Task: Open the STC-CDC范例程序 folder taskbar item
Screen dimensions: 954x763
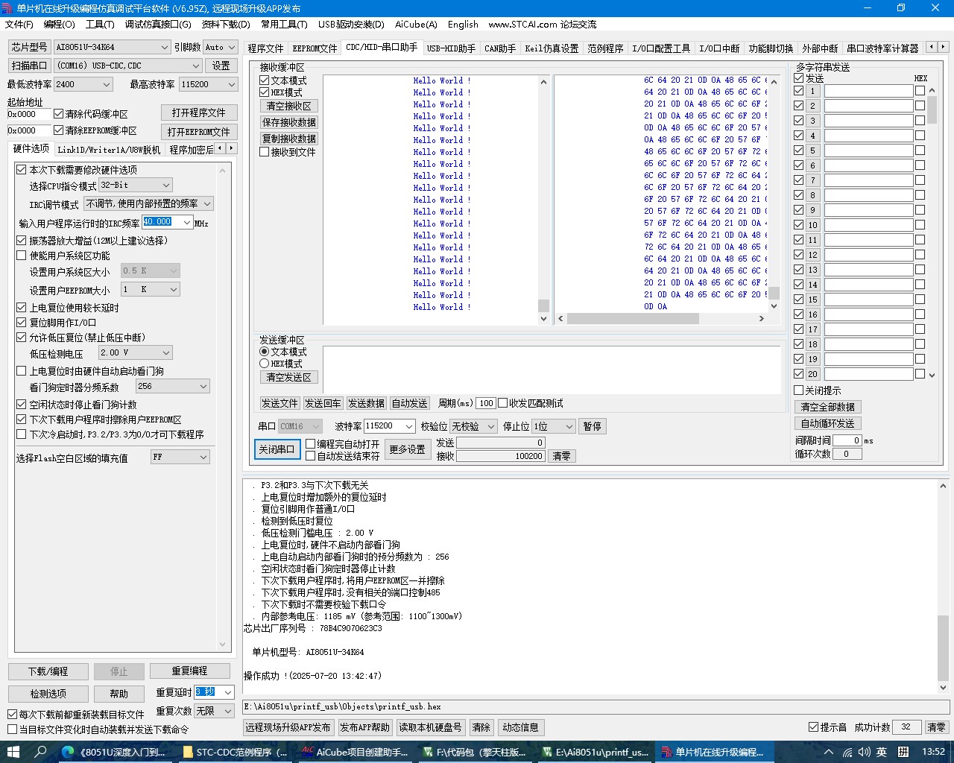Action: tap(236, 752)
